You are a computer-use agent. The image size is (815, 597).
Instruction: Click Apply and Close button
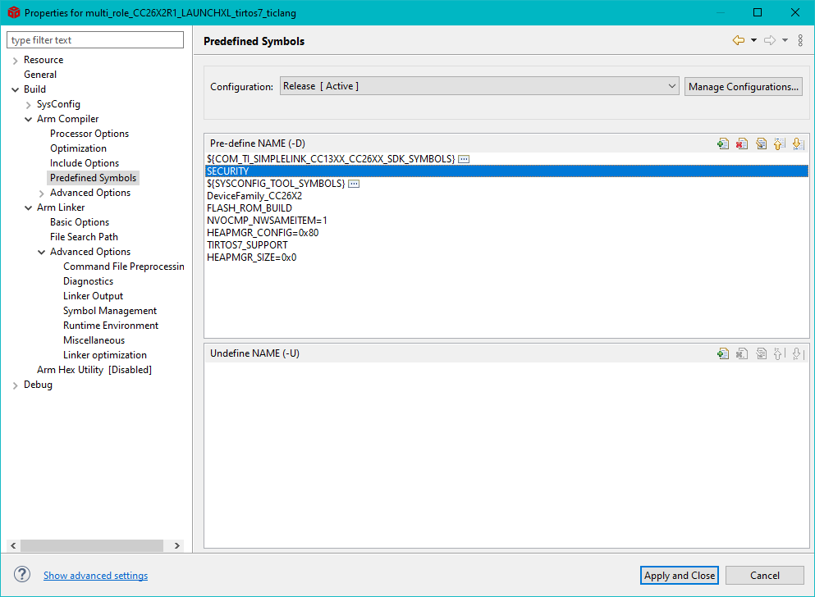pos(679,576)
